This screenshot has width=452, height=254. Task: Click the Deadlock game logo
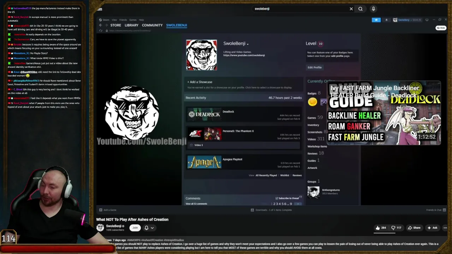pos(204,114)
